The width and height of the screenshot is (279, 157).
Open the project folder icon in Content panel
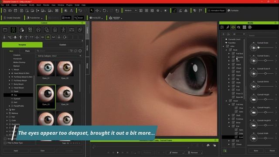pos(5,30)
